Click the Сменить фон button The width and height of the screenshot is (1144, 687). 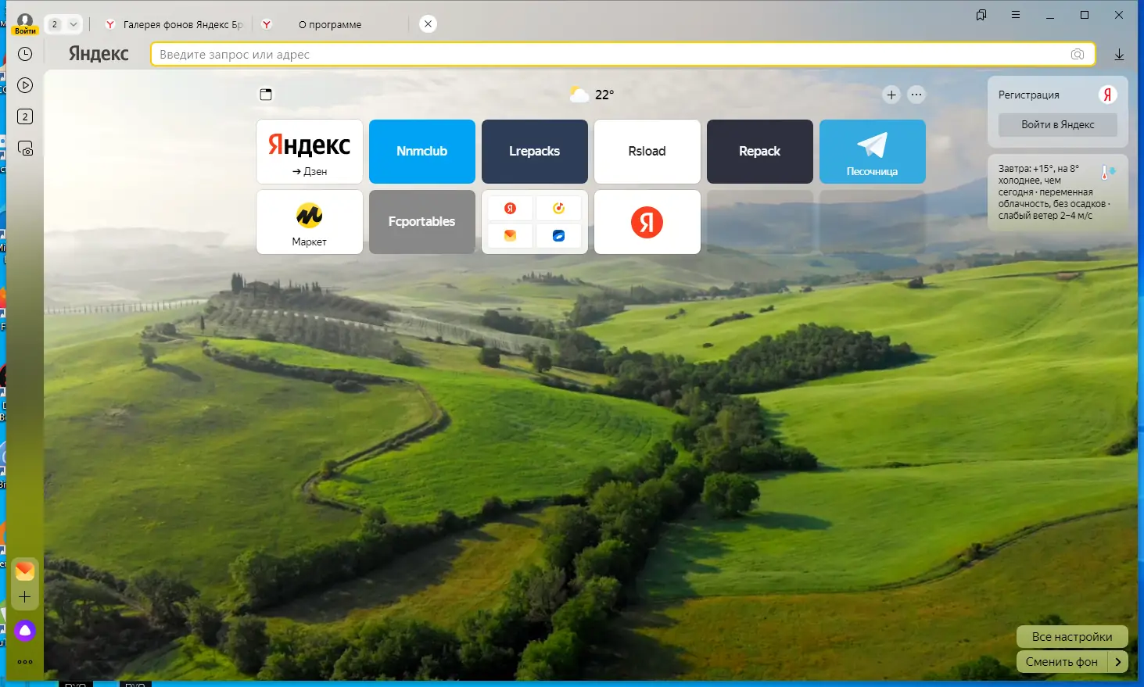tap(1062, 662)
